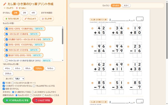Select ひっ算がかいてある radio option

(13, 92)
